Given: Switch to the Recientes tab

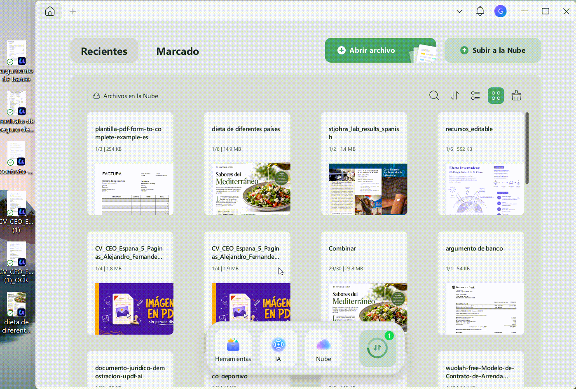Looking at the screenshot, I should tap(104, 51).
